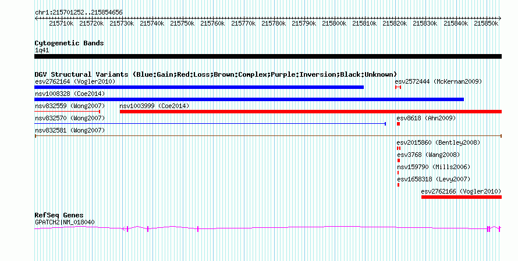518x261 pixels.
Task: Click the 215850k ruler position label
Action: (487, 23)
